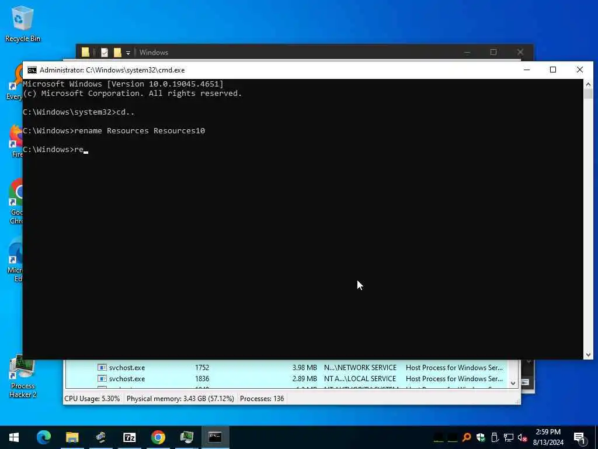Screen dimensions: 598x449
Task: Select svchost.exe row with PID 1752
Action: (x=286, y=367)
